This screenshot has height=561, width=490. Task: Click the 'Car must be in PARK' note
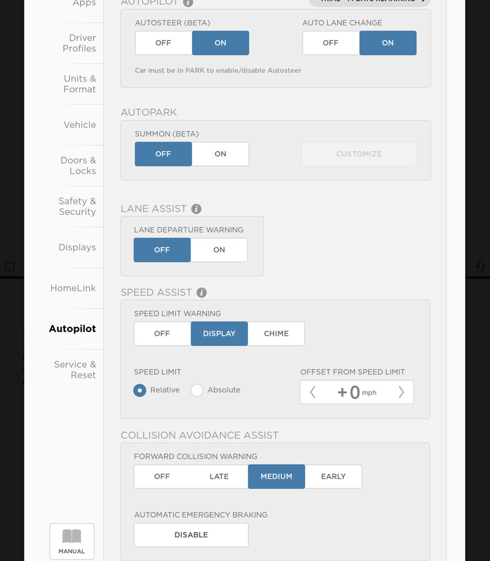coord(218,71)
